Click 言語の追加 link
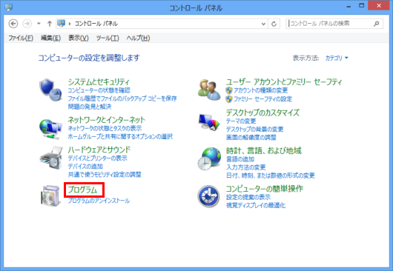 (x=240, y=159)
